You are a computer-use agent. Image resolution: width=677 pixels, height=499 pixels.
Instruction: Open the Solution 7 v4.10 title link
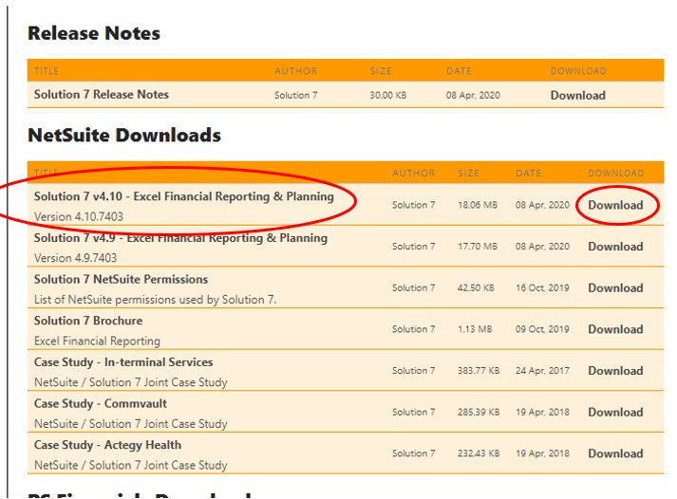183,196
